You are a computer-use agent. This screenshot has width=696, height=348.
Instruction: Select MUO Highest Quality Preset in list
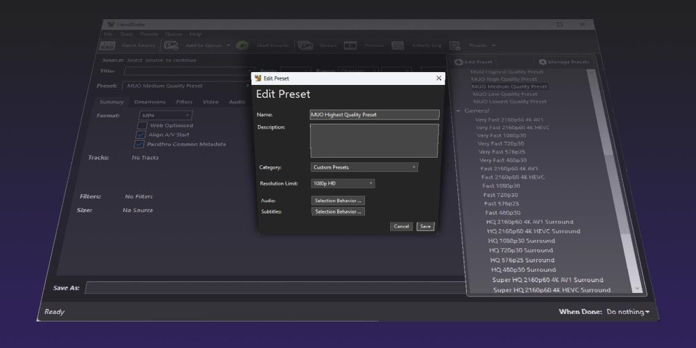[507, 71]
